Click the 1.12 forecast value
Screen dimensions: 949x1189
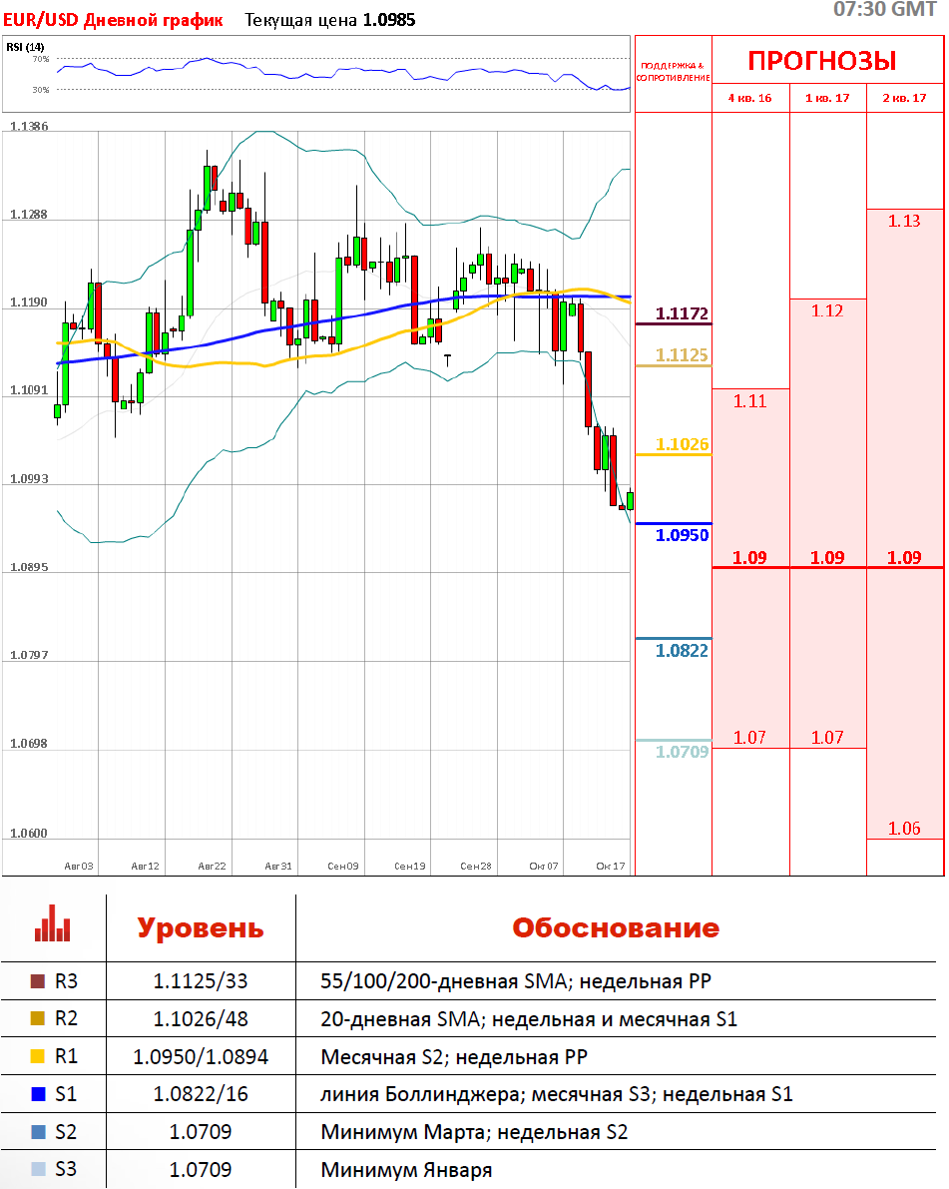[827, 310]
